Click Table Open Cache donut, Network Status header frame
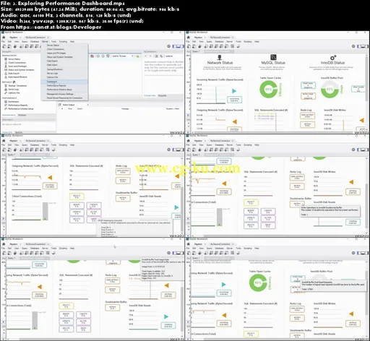 269,89
